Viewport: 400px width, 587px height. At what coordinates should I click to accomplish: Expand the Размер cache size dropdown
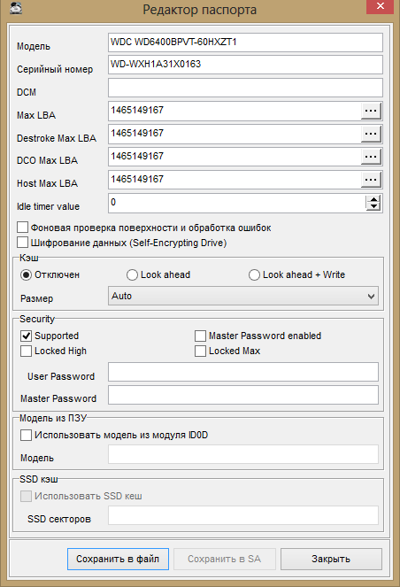(x=243, y=296)
